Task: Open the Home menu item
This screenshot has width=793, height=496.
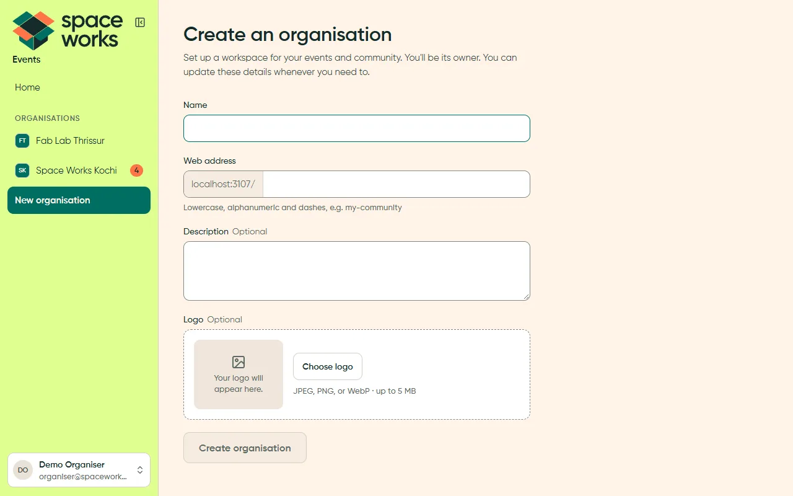Action: point(79,87)
